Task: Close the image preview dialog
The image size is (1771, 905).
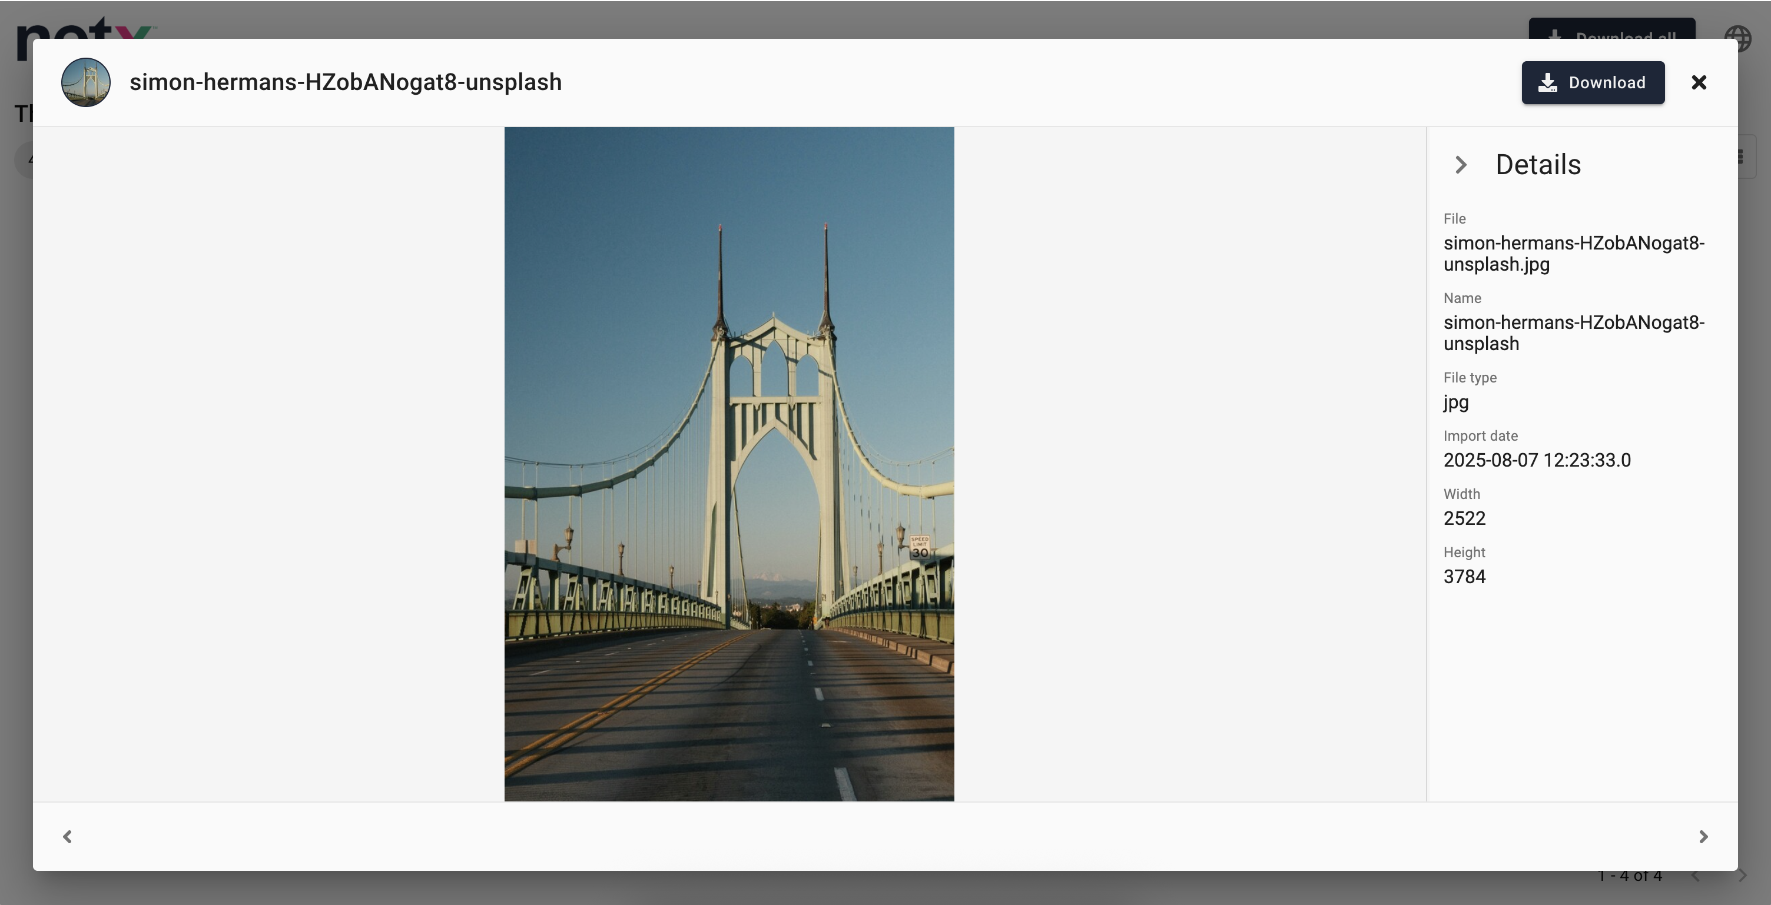Action: (x=1698, y=82)
